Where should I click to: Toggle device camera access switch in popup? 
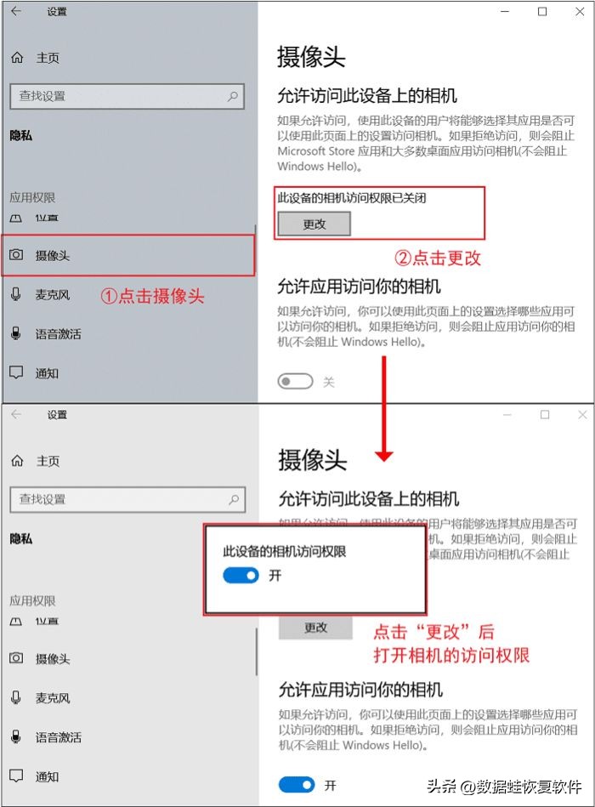[241, 576]
